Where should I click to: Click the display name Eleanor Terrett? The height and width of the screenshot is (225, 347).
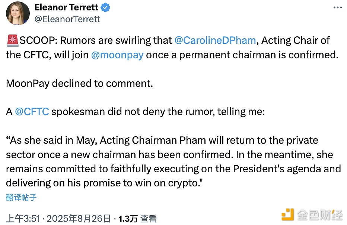(66, 7)
